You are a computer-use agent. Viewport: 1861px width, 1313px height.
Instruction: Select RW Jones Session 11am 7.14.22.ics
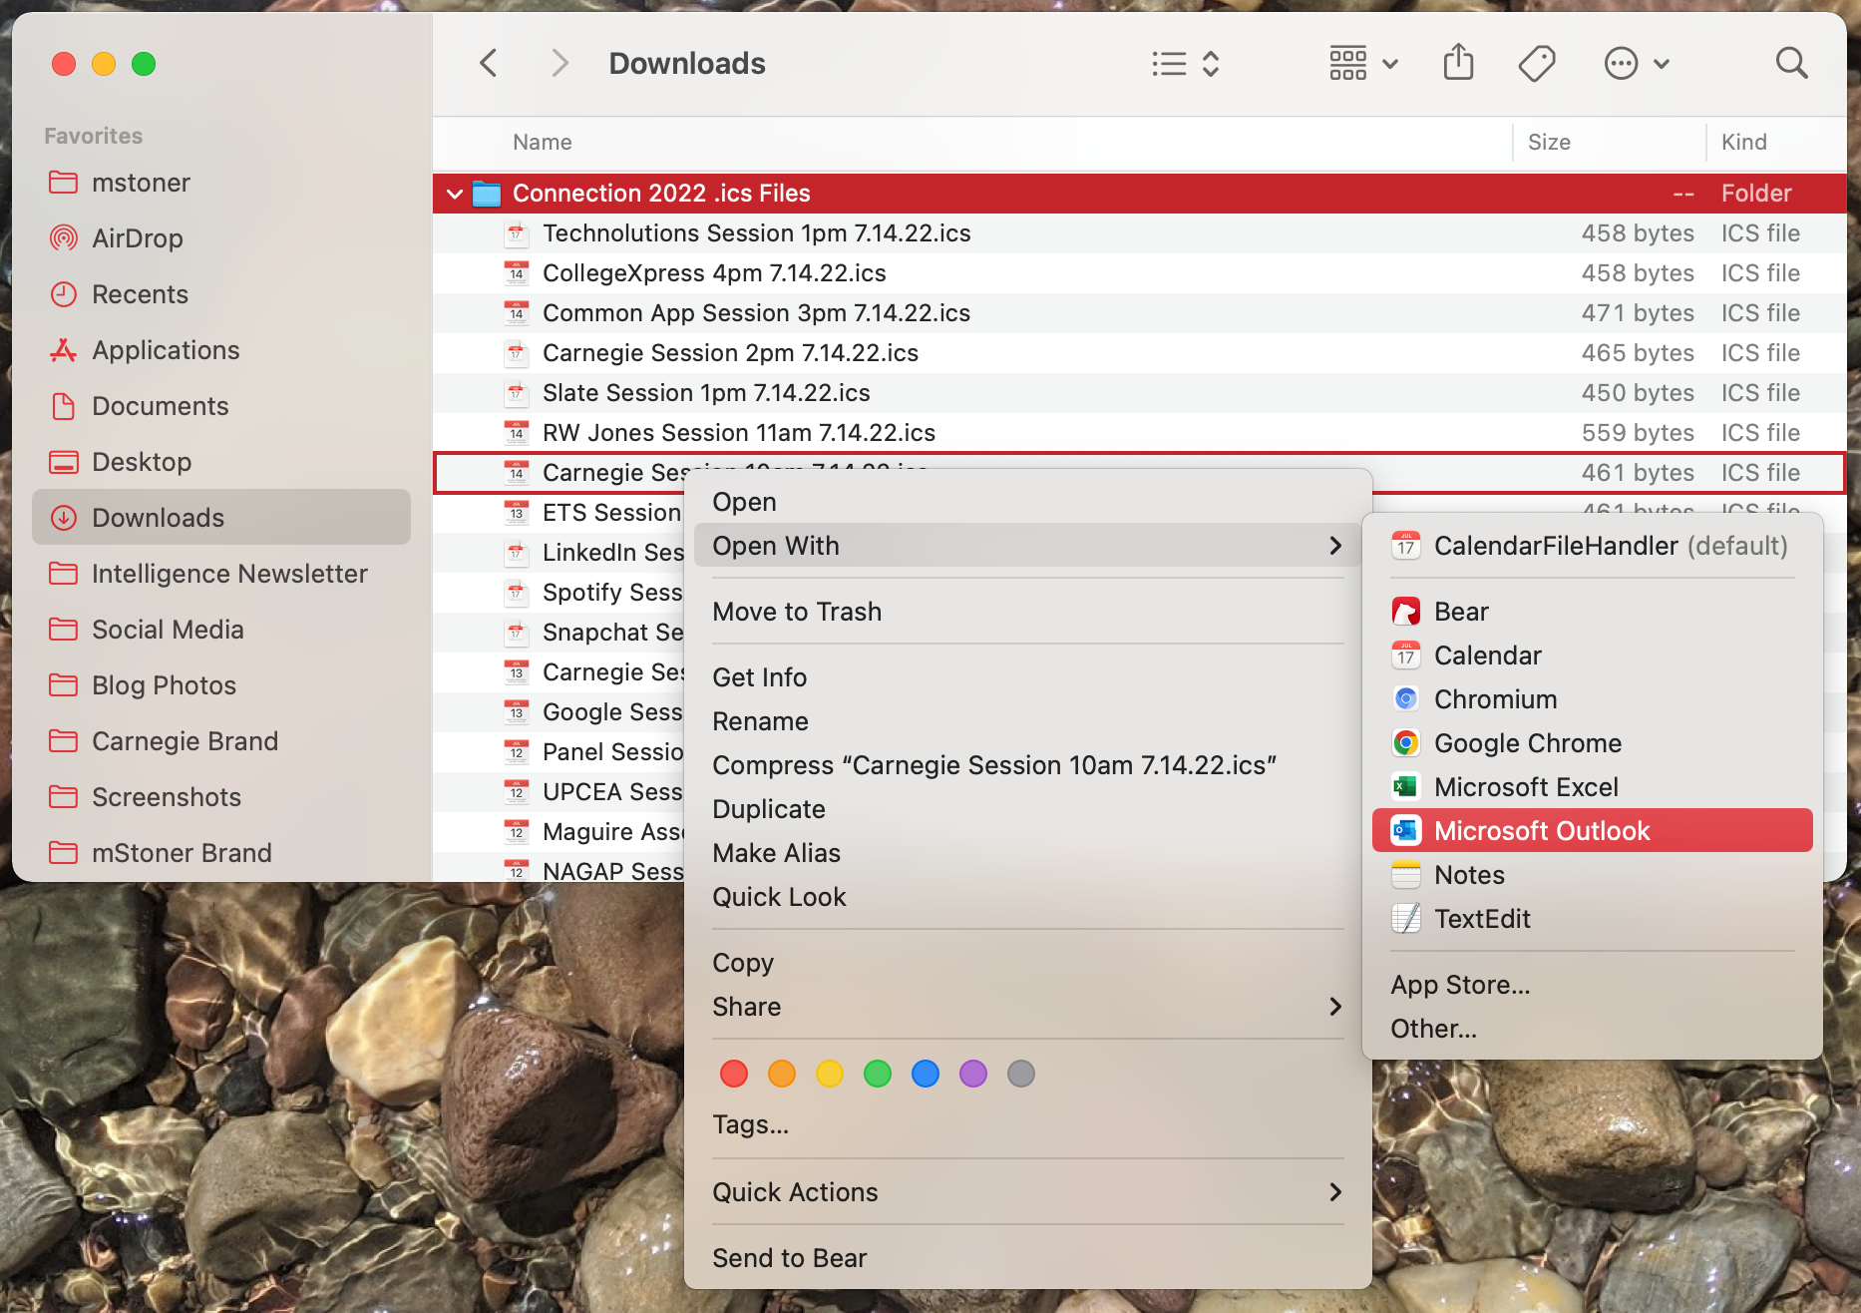pos(1139,433)
